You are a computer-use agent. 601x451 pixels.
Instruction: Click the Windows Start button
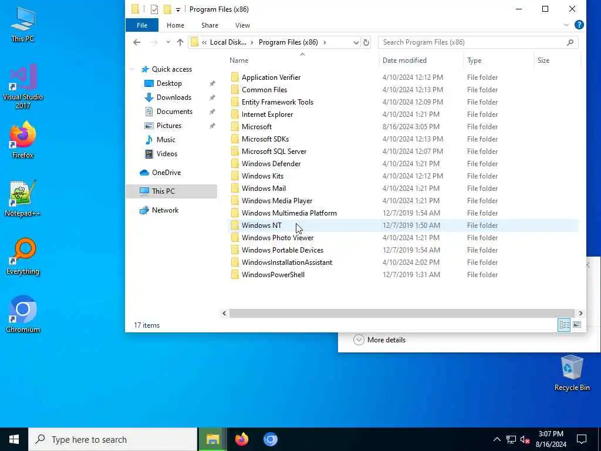14,439
